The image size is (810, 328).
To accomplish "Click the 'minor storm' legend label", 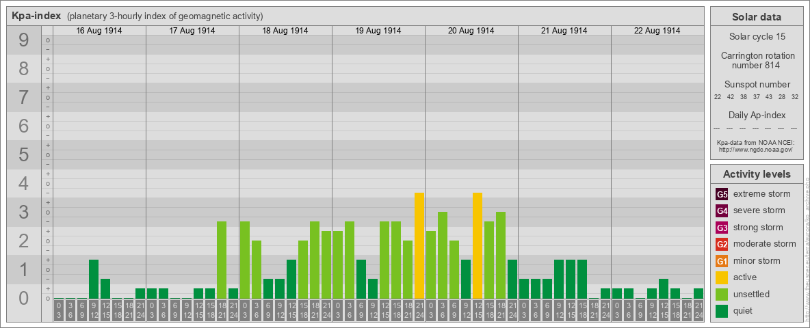I will 757,260.
